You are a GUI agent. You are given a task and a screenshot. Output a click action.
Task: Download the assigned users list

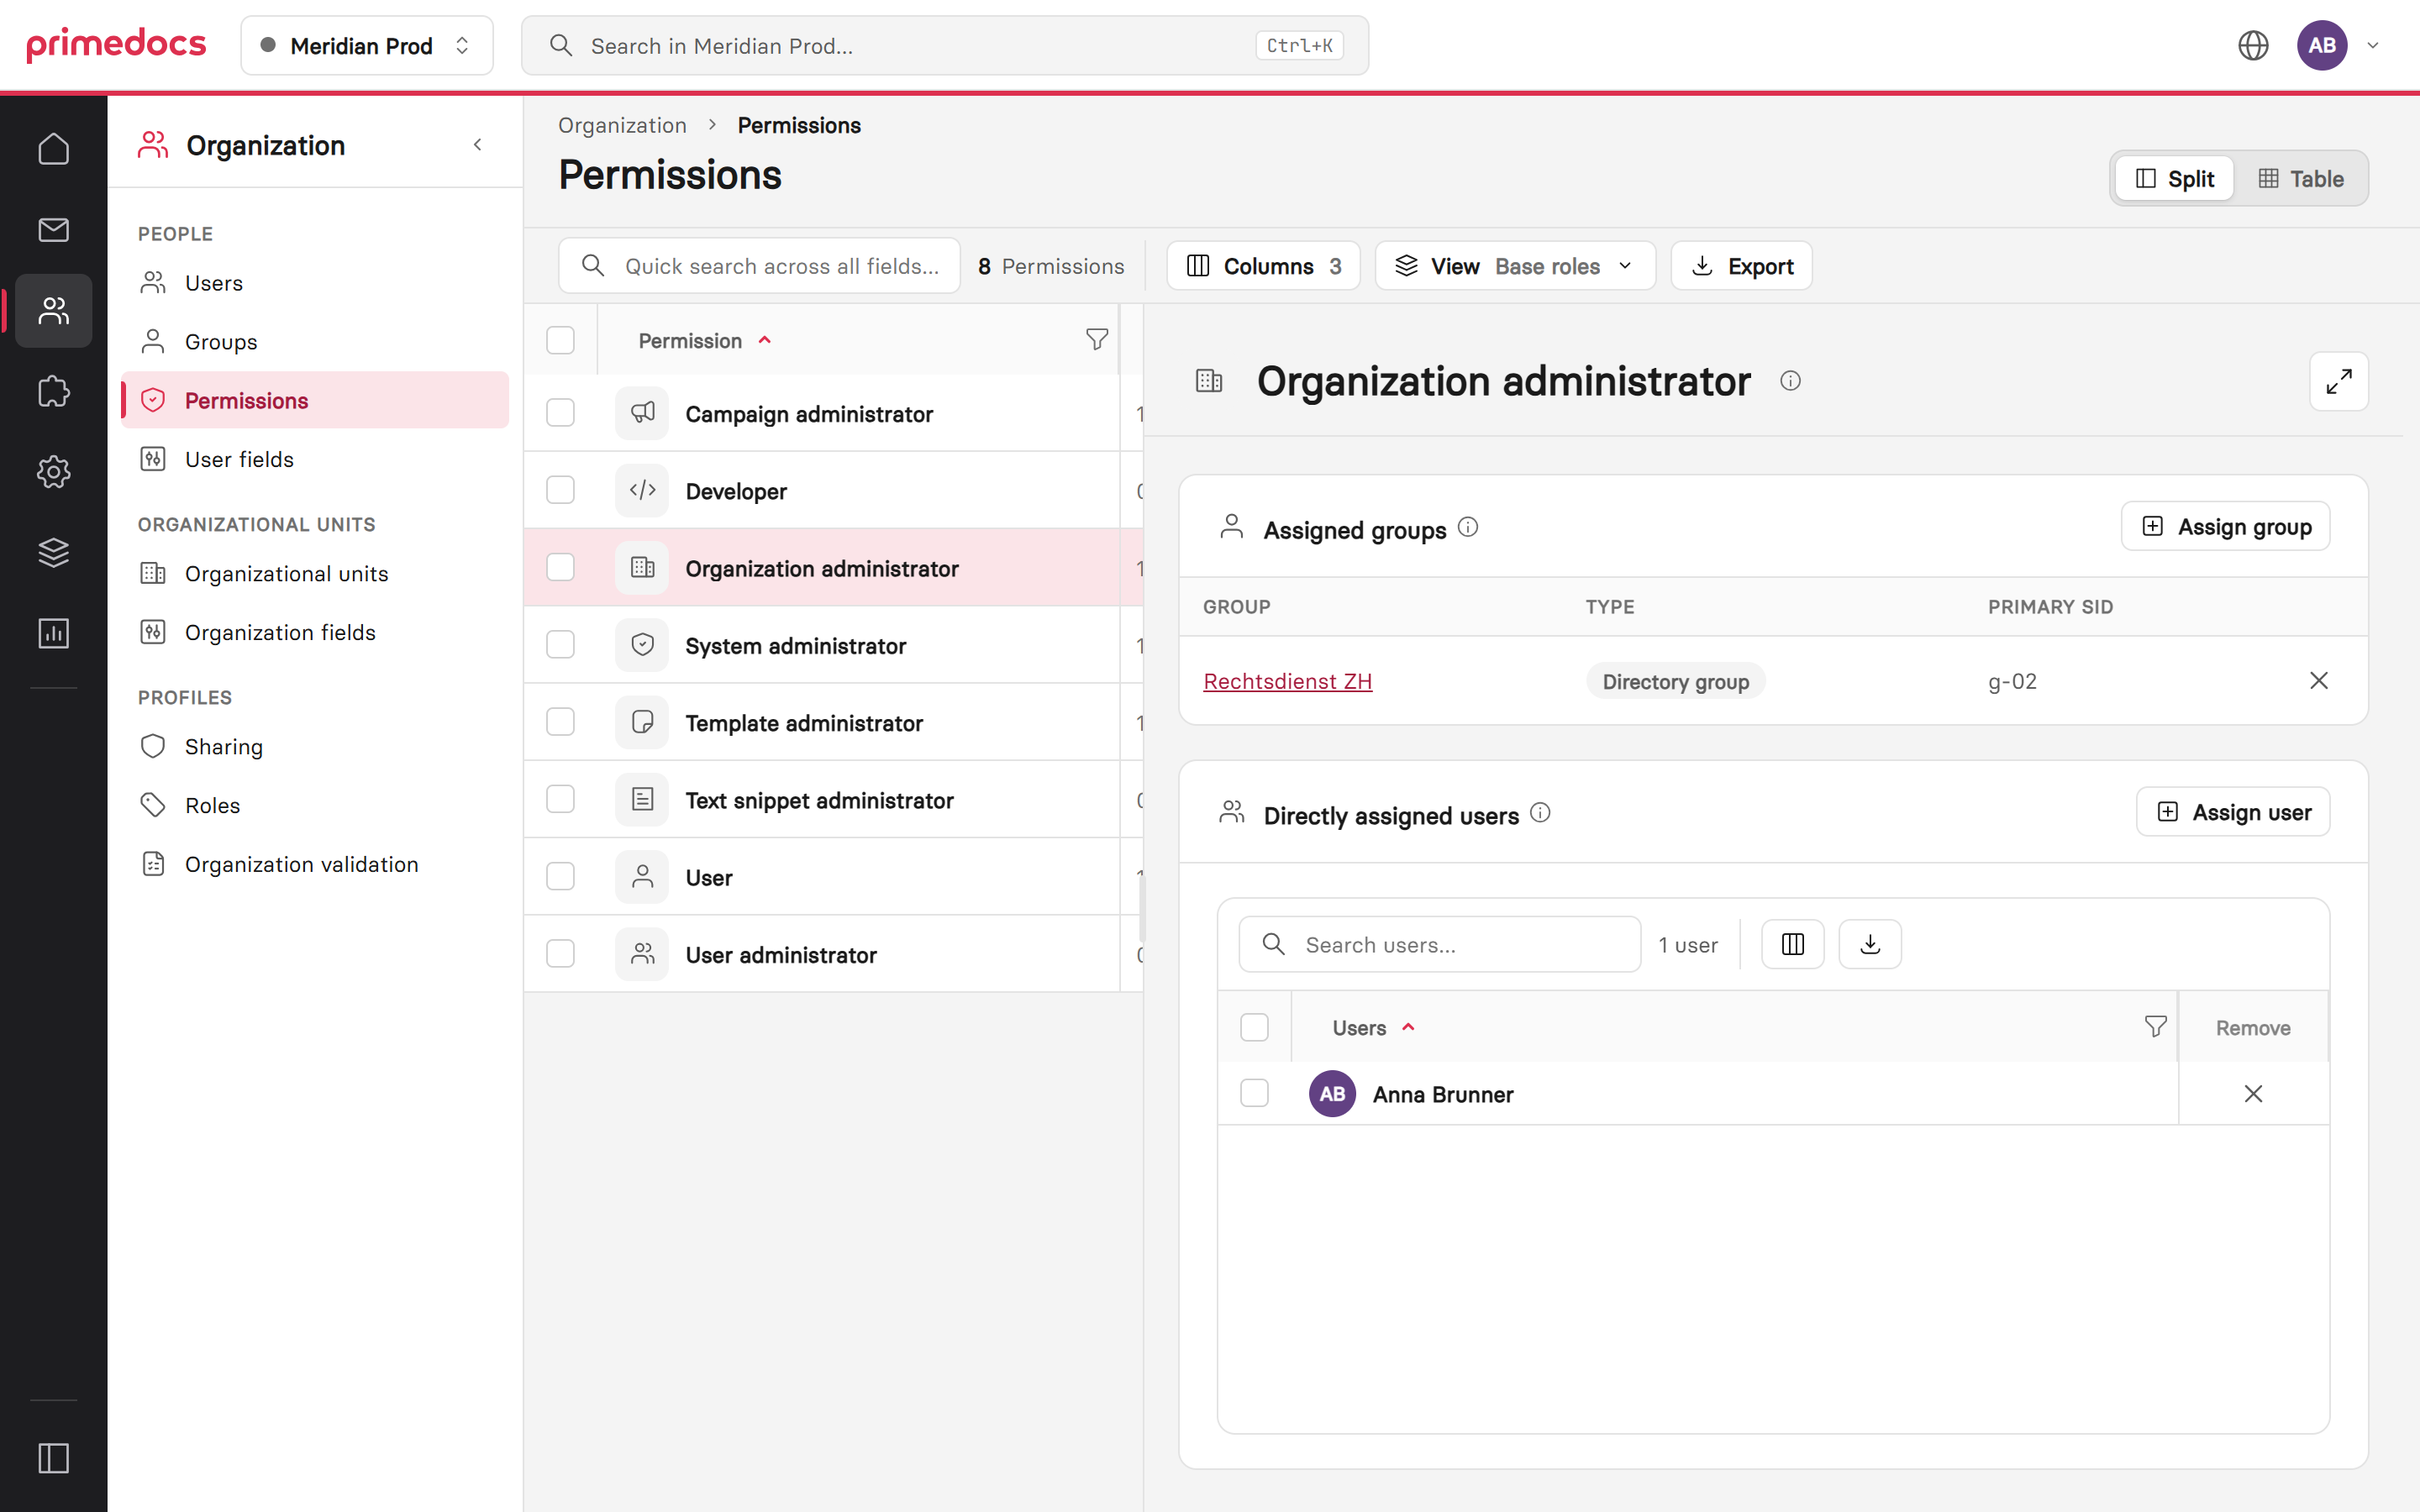(1870, 944)
